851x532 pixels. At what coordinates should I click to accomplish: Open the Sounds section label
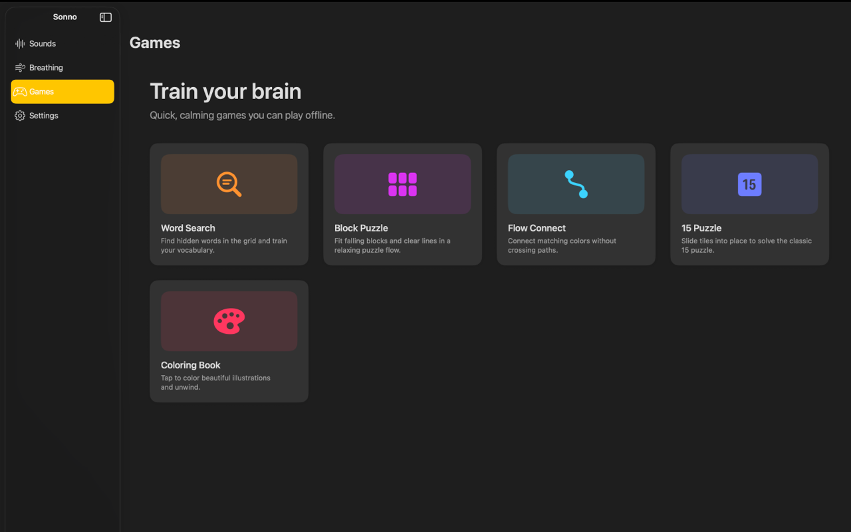tap(43, 44)
